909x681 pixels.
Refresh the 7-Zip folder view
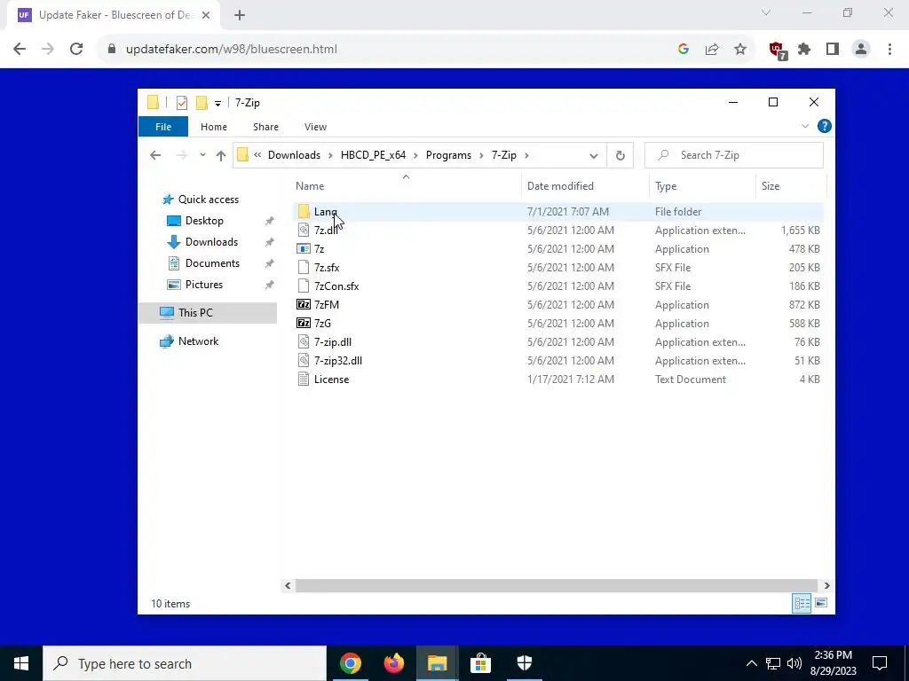[x=620, y=155]
